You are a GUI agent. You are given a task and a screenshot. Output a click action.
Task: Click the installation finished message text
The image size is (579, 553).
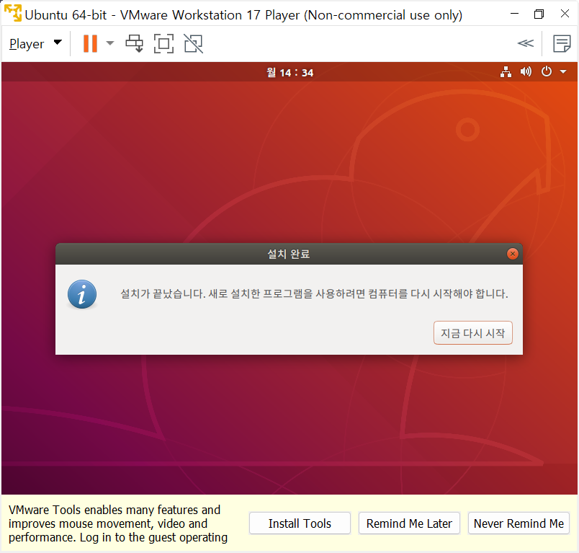pos(314,294)
